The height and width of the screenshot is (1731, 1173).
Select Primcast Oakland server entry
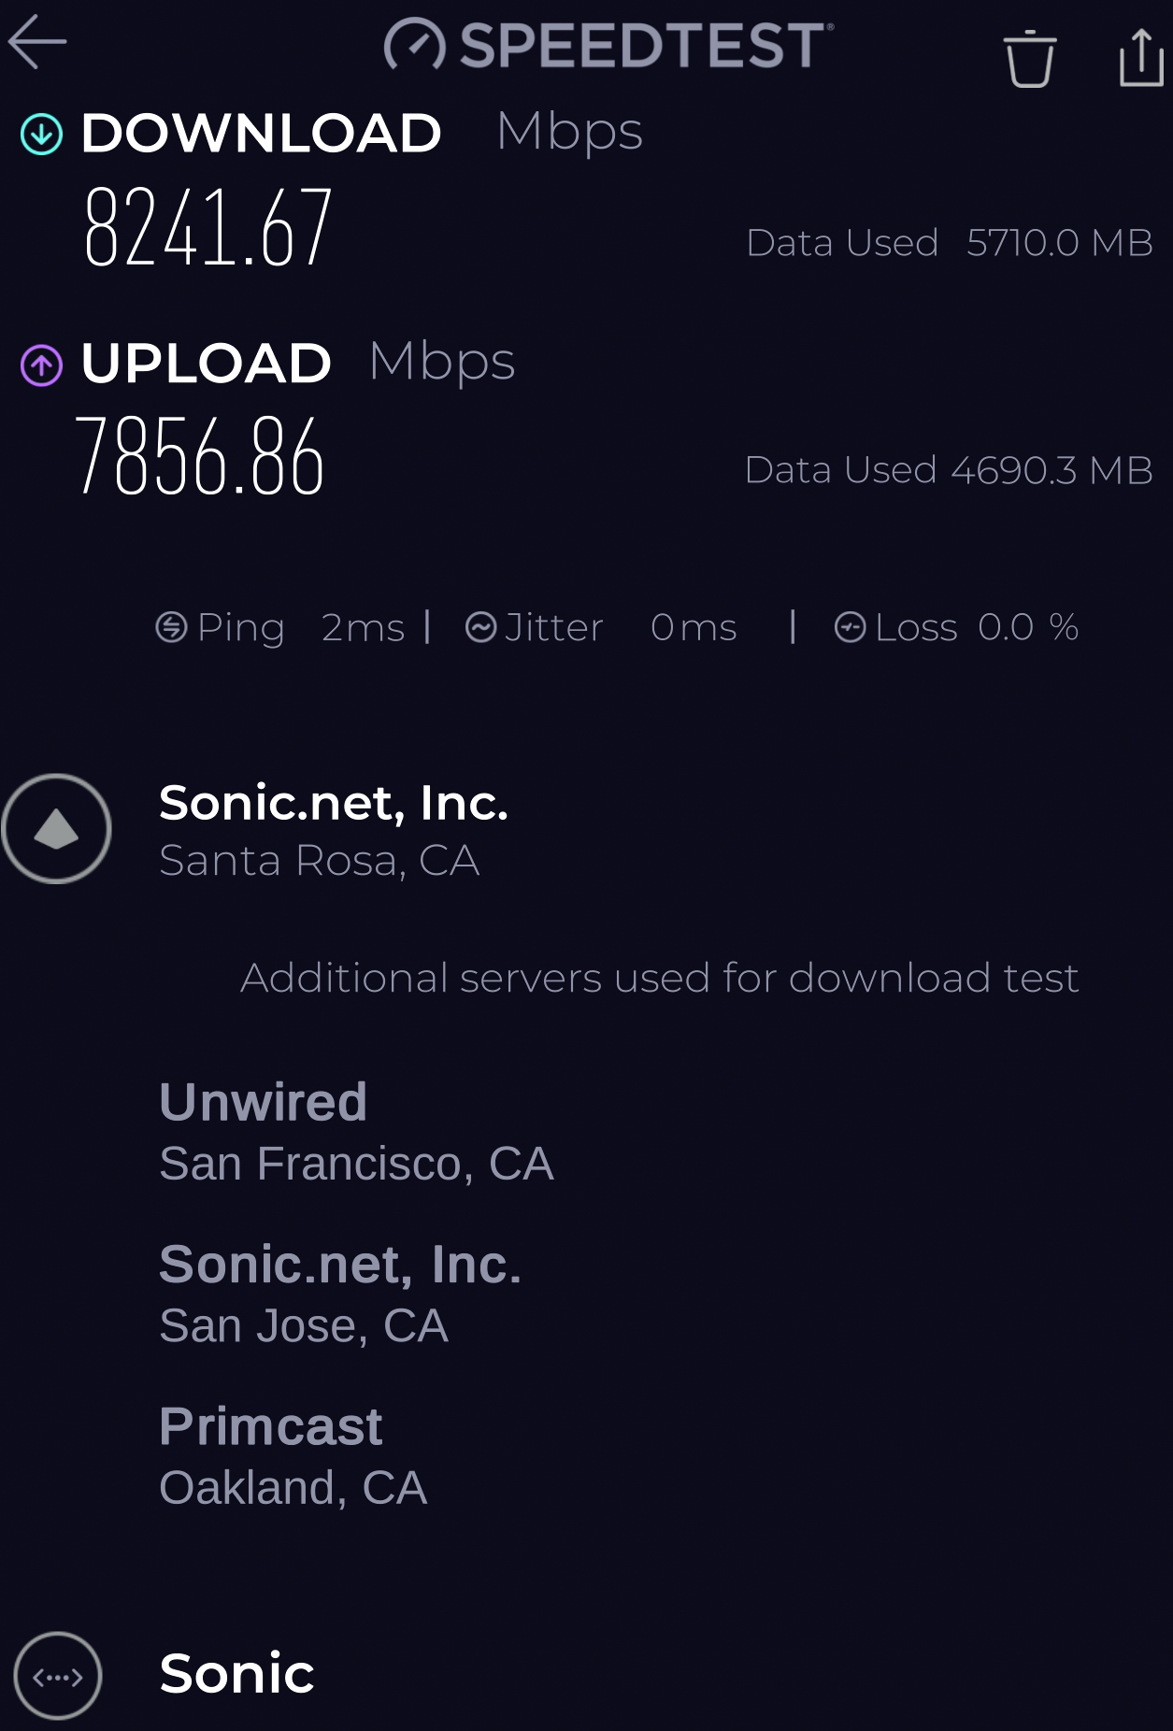[x=293, y=1456]
